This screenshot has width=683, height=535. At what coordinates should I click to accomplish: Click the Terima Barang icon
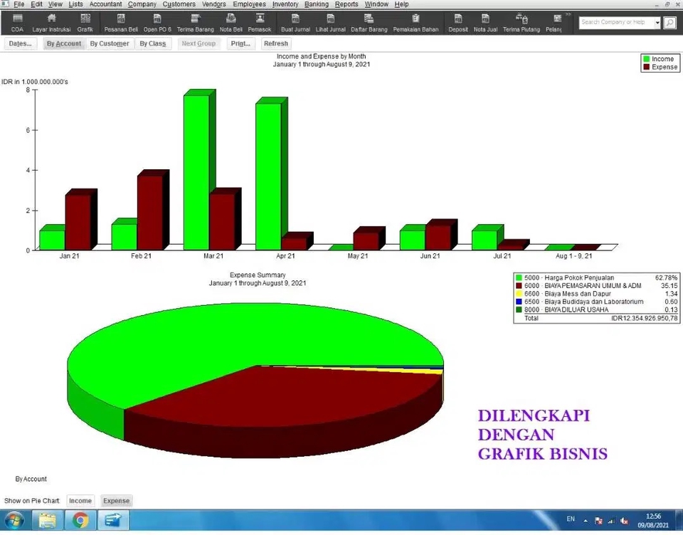196,21
